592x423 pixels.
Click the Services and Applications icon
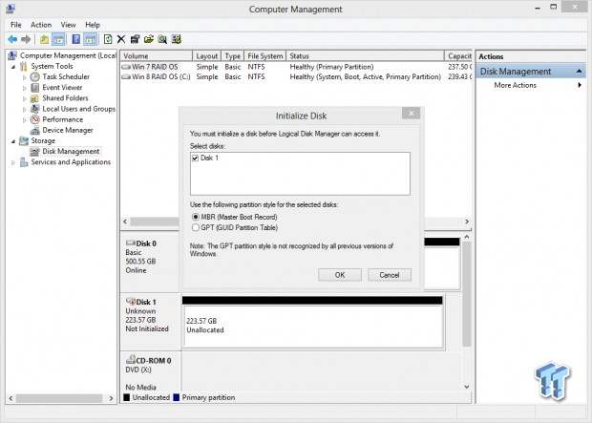tap(24, 162)
